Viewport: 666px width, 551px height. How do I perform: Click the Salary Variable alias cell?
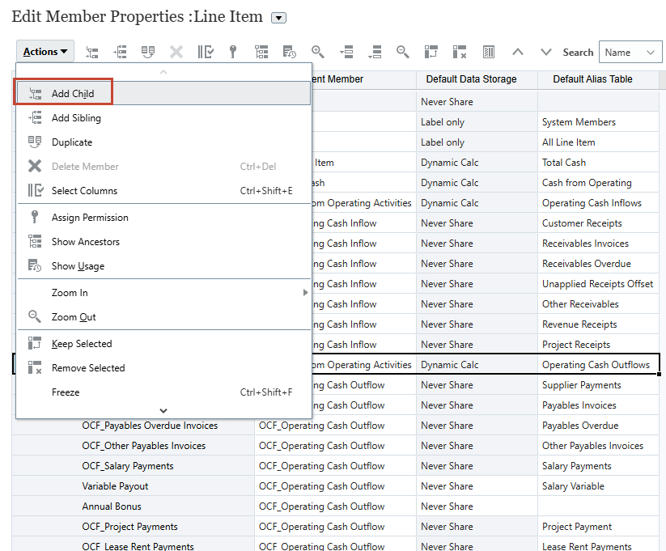(x=598, y=486)
